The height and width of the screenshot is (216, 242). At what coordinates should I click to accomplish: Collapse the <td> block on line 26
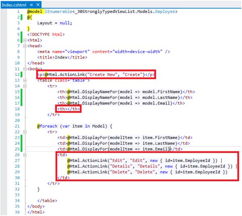[x=25, y=155]
